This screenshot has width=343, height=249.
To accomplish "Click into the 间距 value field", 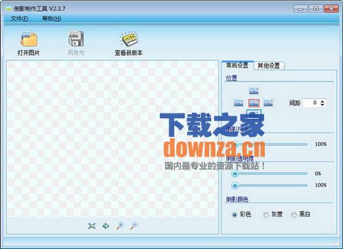I will pyautogui.click(x=311, y=103).
